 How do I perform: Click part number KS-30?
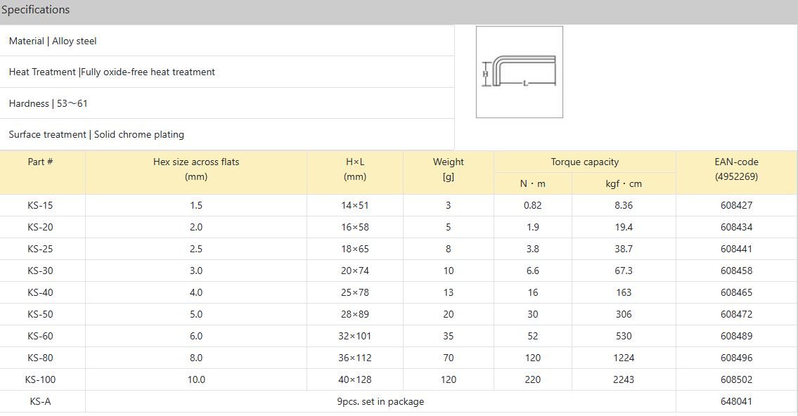pos(40,271)
